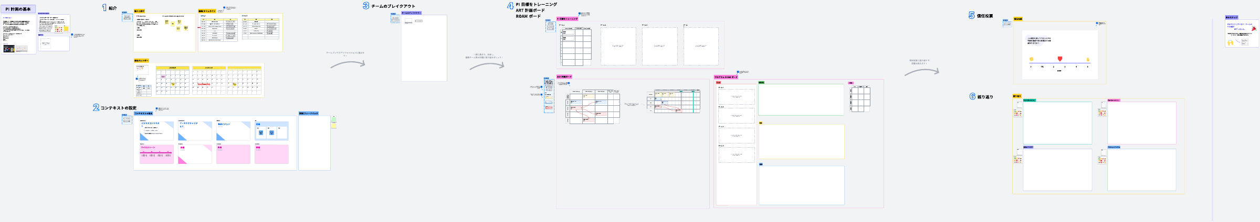This screenshot has width=1260, height=222.
Task: Click the blue number 2 icon beside コンテキストの設定
Action: [x=96, y=107]
